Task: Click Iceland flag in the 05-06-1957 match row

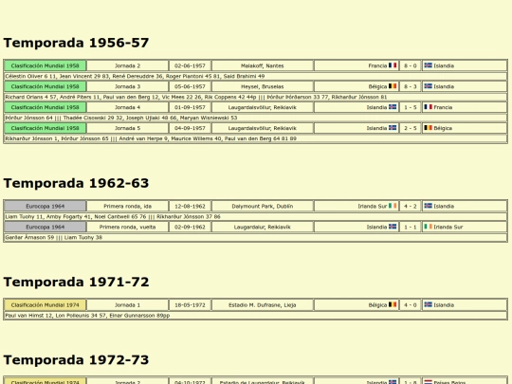Action: (428, 86)
